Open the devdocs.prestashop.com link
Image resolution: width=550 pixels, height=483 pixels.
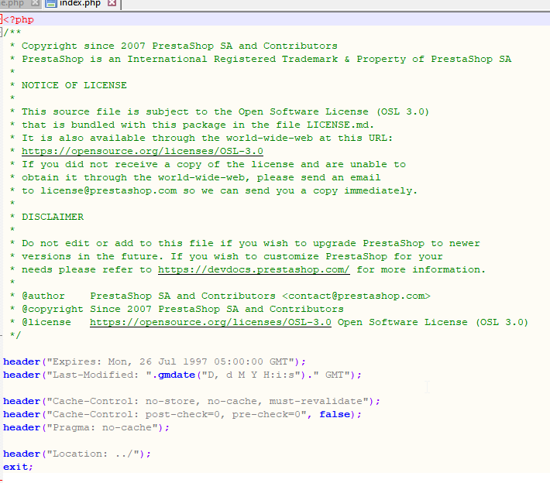click(x=253, y=269)
